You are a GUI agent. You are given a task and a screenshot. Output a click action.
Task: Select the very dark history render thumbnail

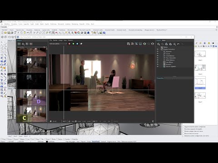click(32, 81)
